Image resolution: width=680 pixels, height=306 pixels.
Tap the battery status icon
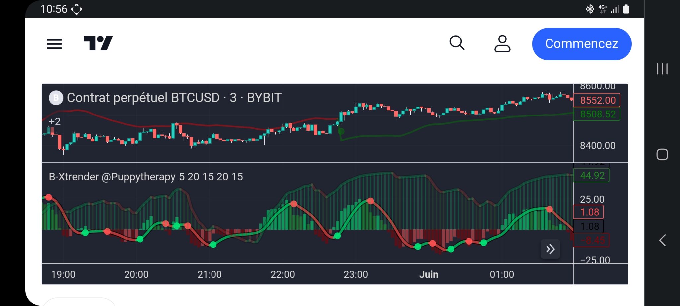coord(626,9)
